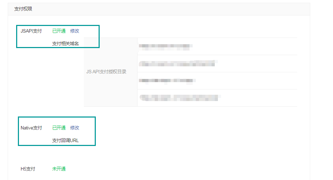Viewport: 333px width, 180px height.
Task: Click inside the teal Native支付 highlight box
Action: [57, 131]
